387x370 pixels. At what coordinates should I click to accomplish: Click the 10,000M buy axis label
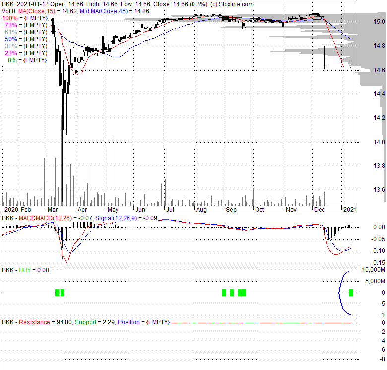point(374,269)
